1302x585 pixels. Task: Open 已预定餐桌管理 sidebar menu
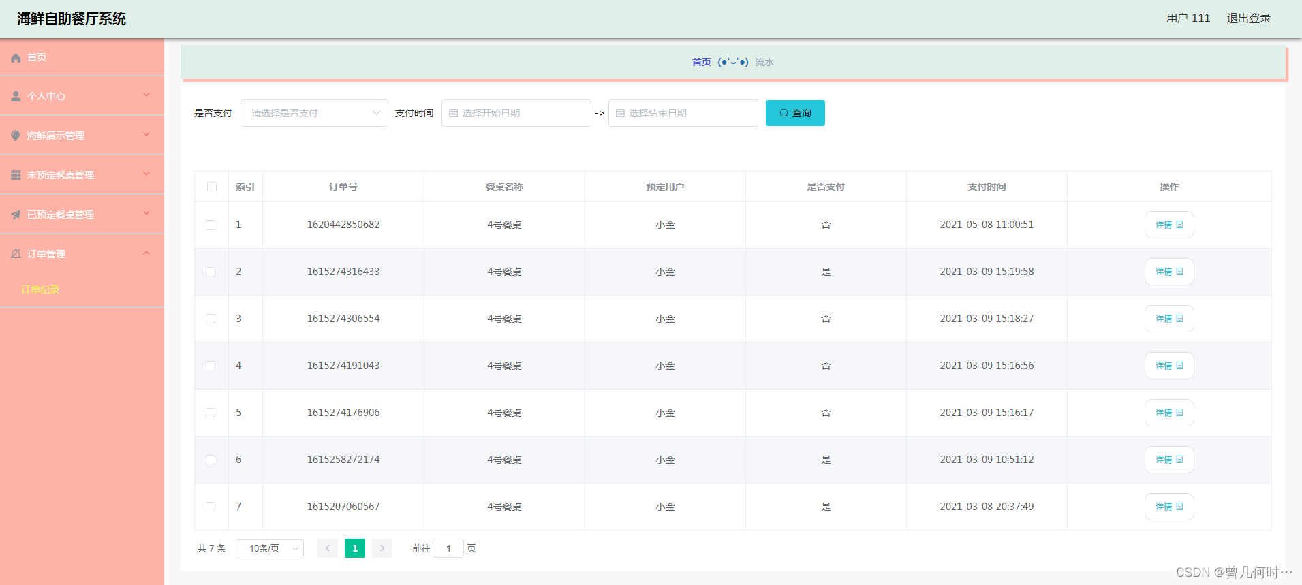[82, 215]
